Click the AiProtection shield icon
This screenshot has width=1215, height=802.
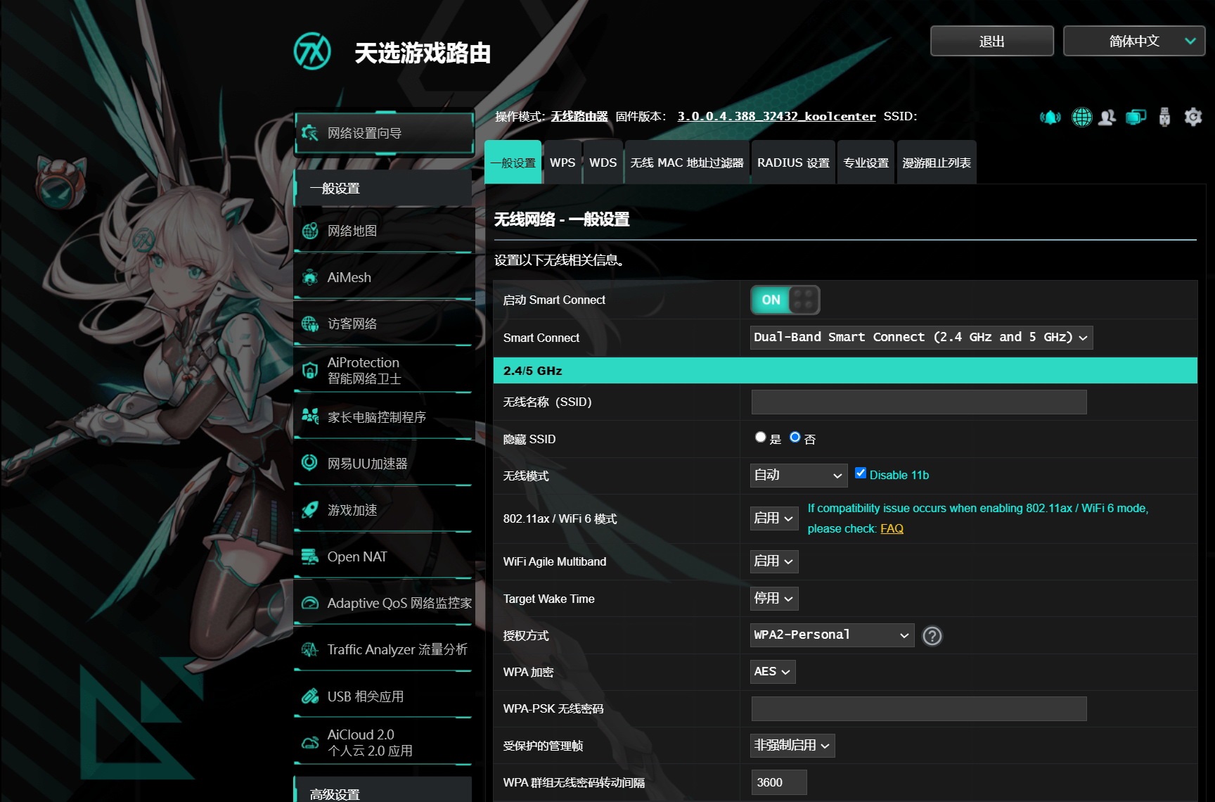[309, 370]
